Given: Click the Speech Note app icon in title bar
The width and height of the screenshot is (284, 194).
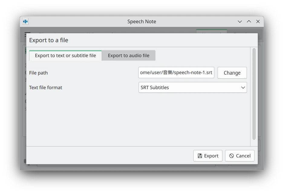Looking at the screenshot, I should pyautogui.click(x=25, y=21).
